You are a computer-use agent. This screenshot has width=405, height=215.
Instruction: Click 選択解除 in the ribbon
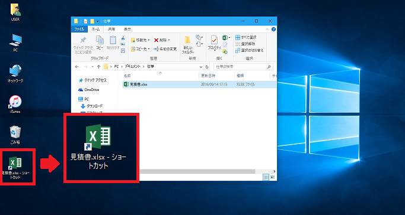[245, 44]
